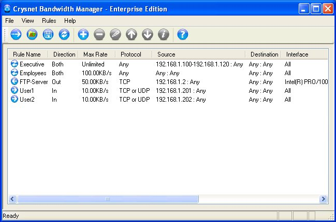Remove rule using the minus icon
The width and height of the screenshot is (336, 222).
tap(99, 34)
